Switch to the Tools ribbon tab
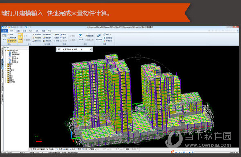This screenshot has height=157, width=241. [37, 31]
